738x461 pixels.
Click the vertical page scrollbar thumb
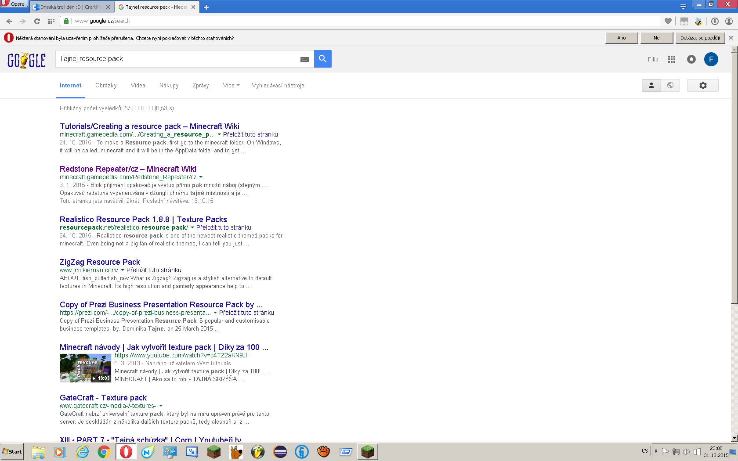pos(734,176)
